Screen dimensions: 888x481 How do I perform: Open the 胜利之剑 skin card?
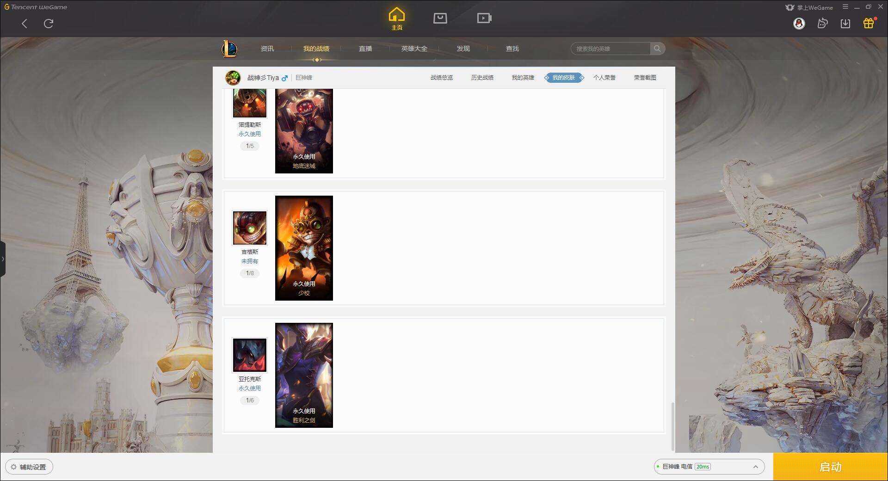304,375
